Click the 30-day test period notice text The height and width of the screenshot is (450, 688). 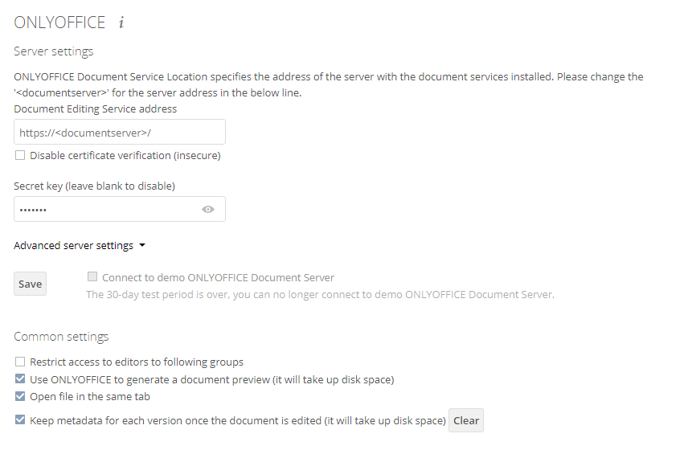pyautogui.click(x=321, y=295)
